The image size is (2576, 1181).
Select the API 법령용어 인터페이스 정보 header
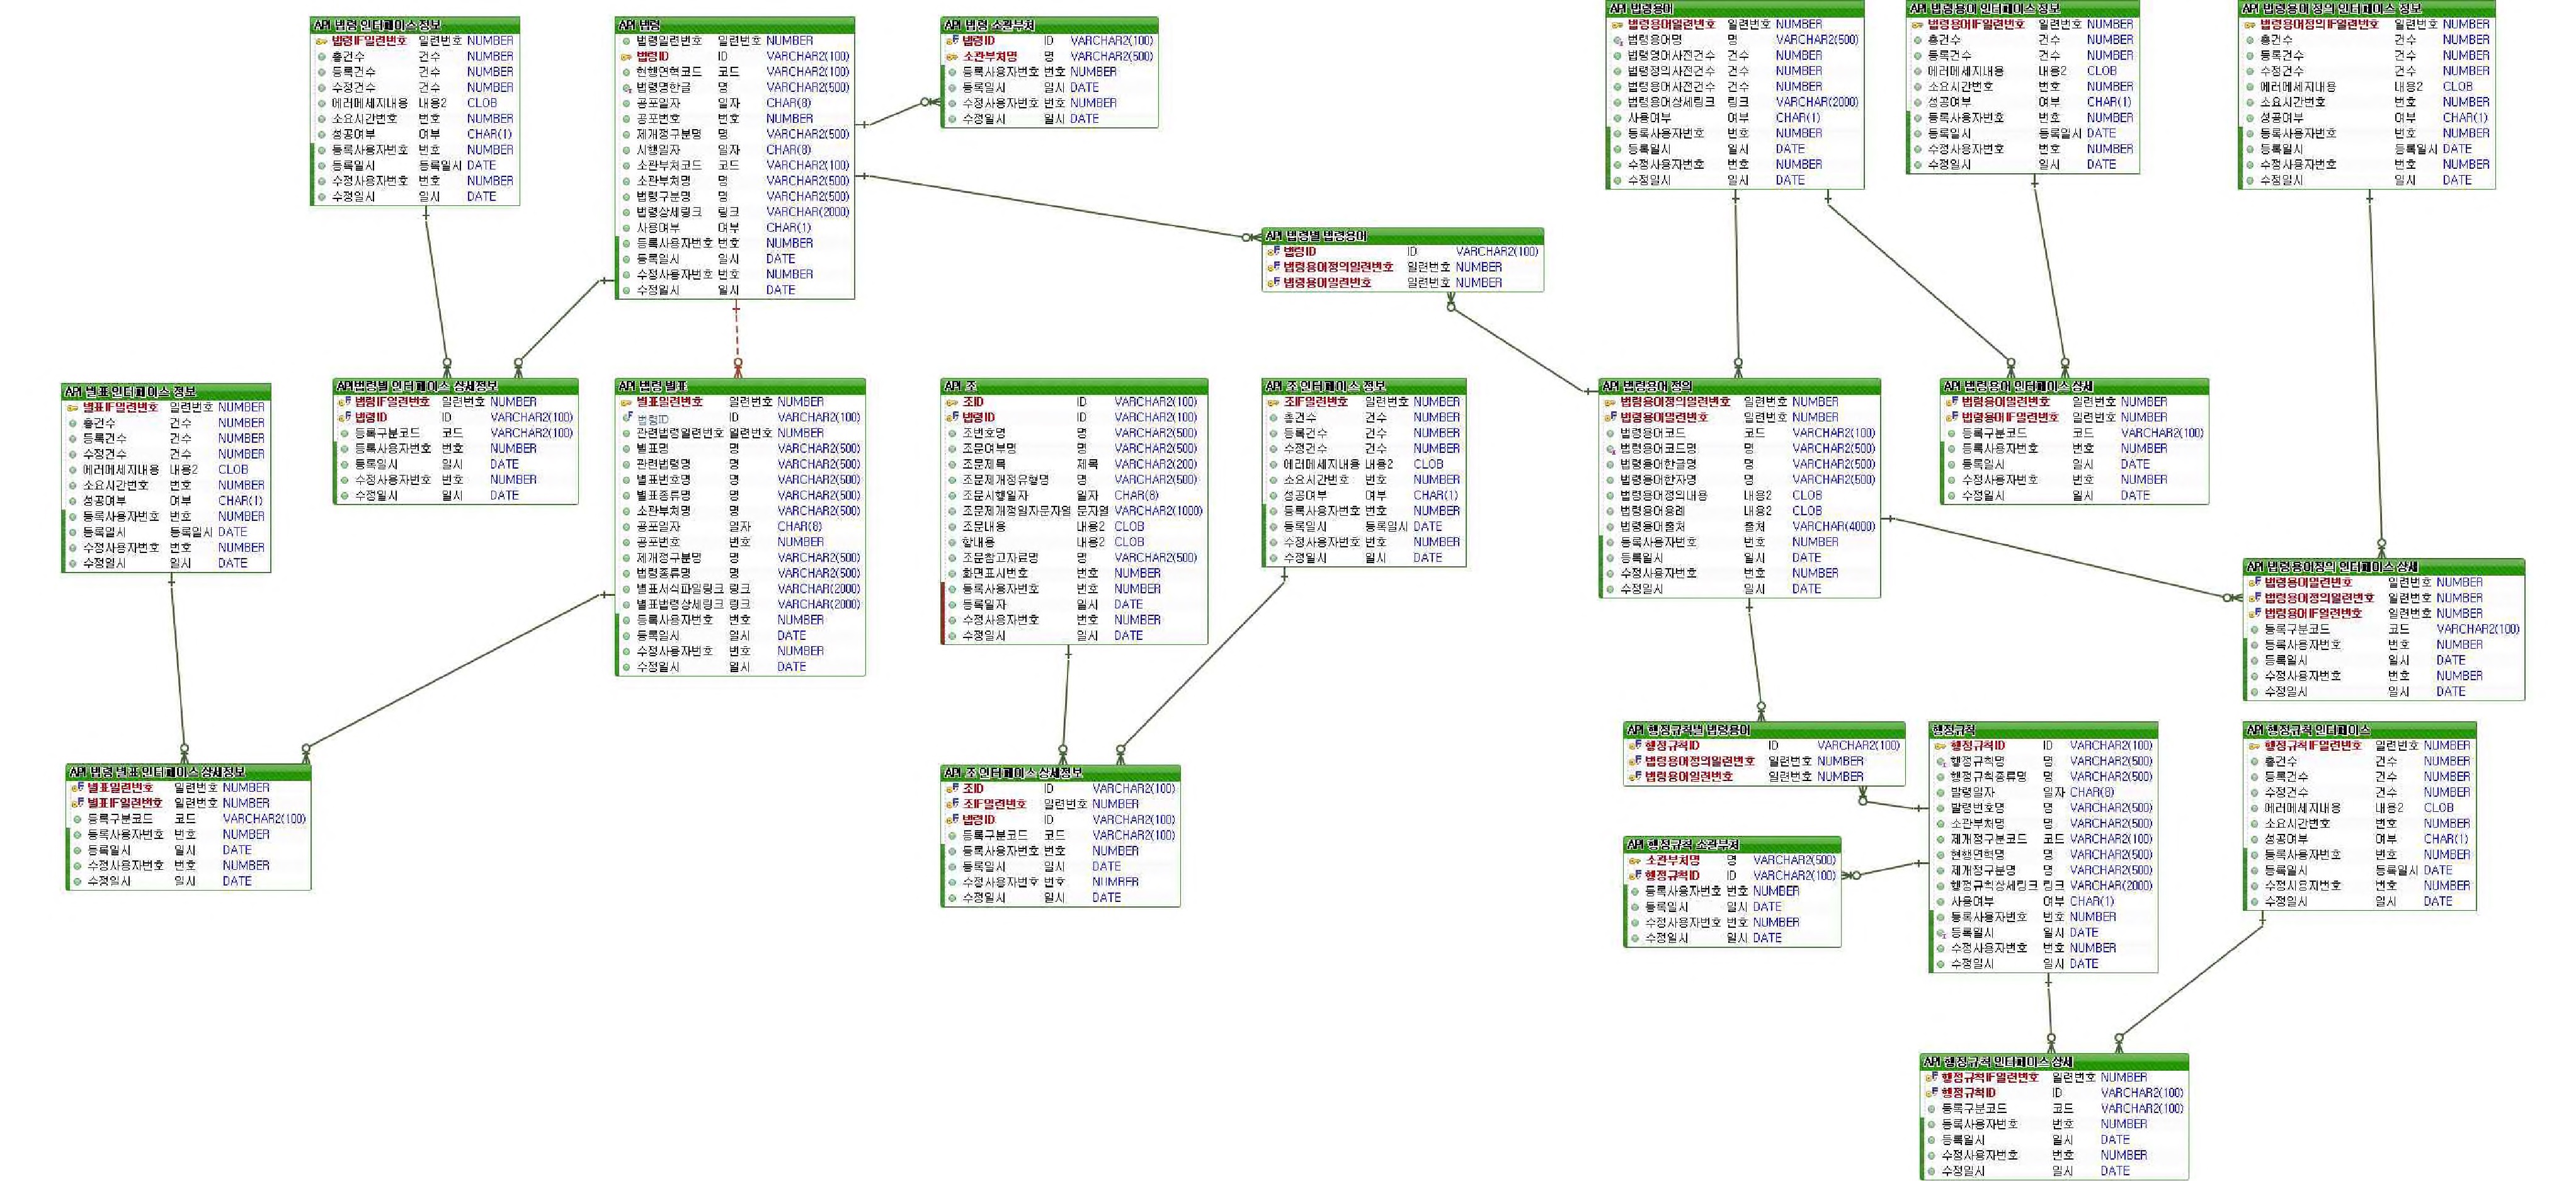pyautogui.click(x=2022, y=9)
